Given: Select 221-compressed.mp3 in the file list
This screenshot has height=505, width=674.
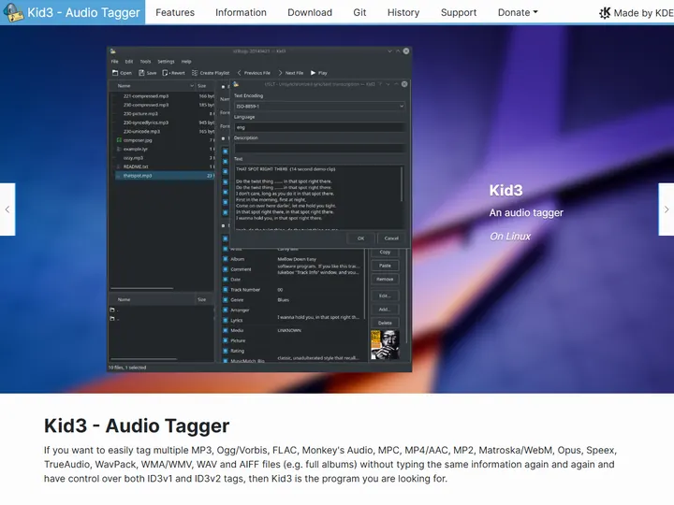Looking at the screenshot, I should tap(164, 96).
